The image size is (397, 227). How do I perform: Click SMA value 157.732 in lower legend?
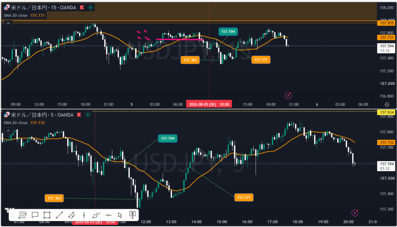38,122
